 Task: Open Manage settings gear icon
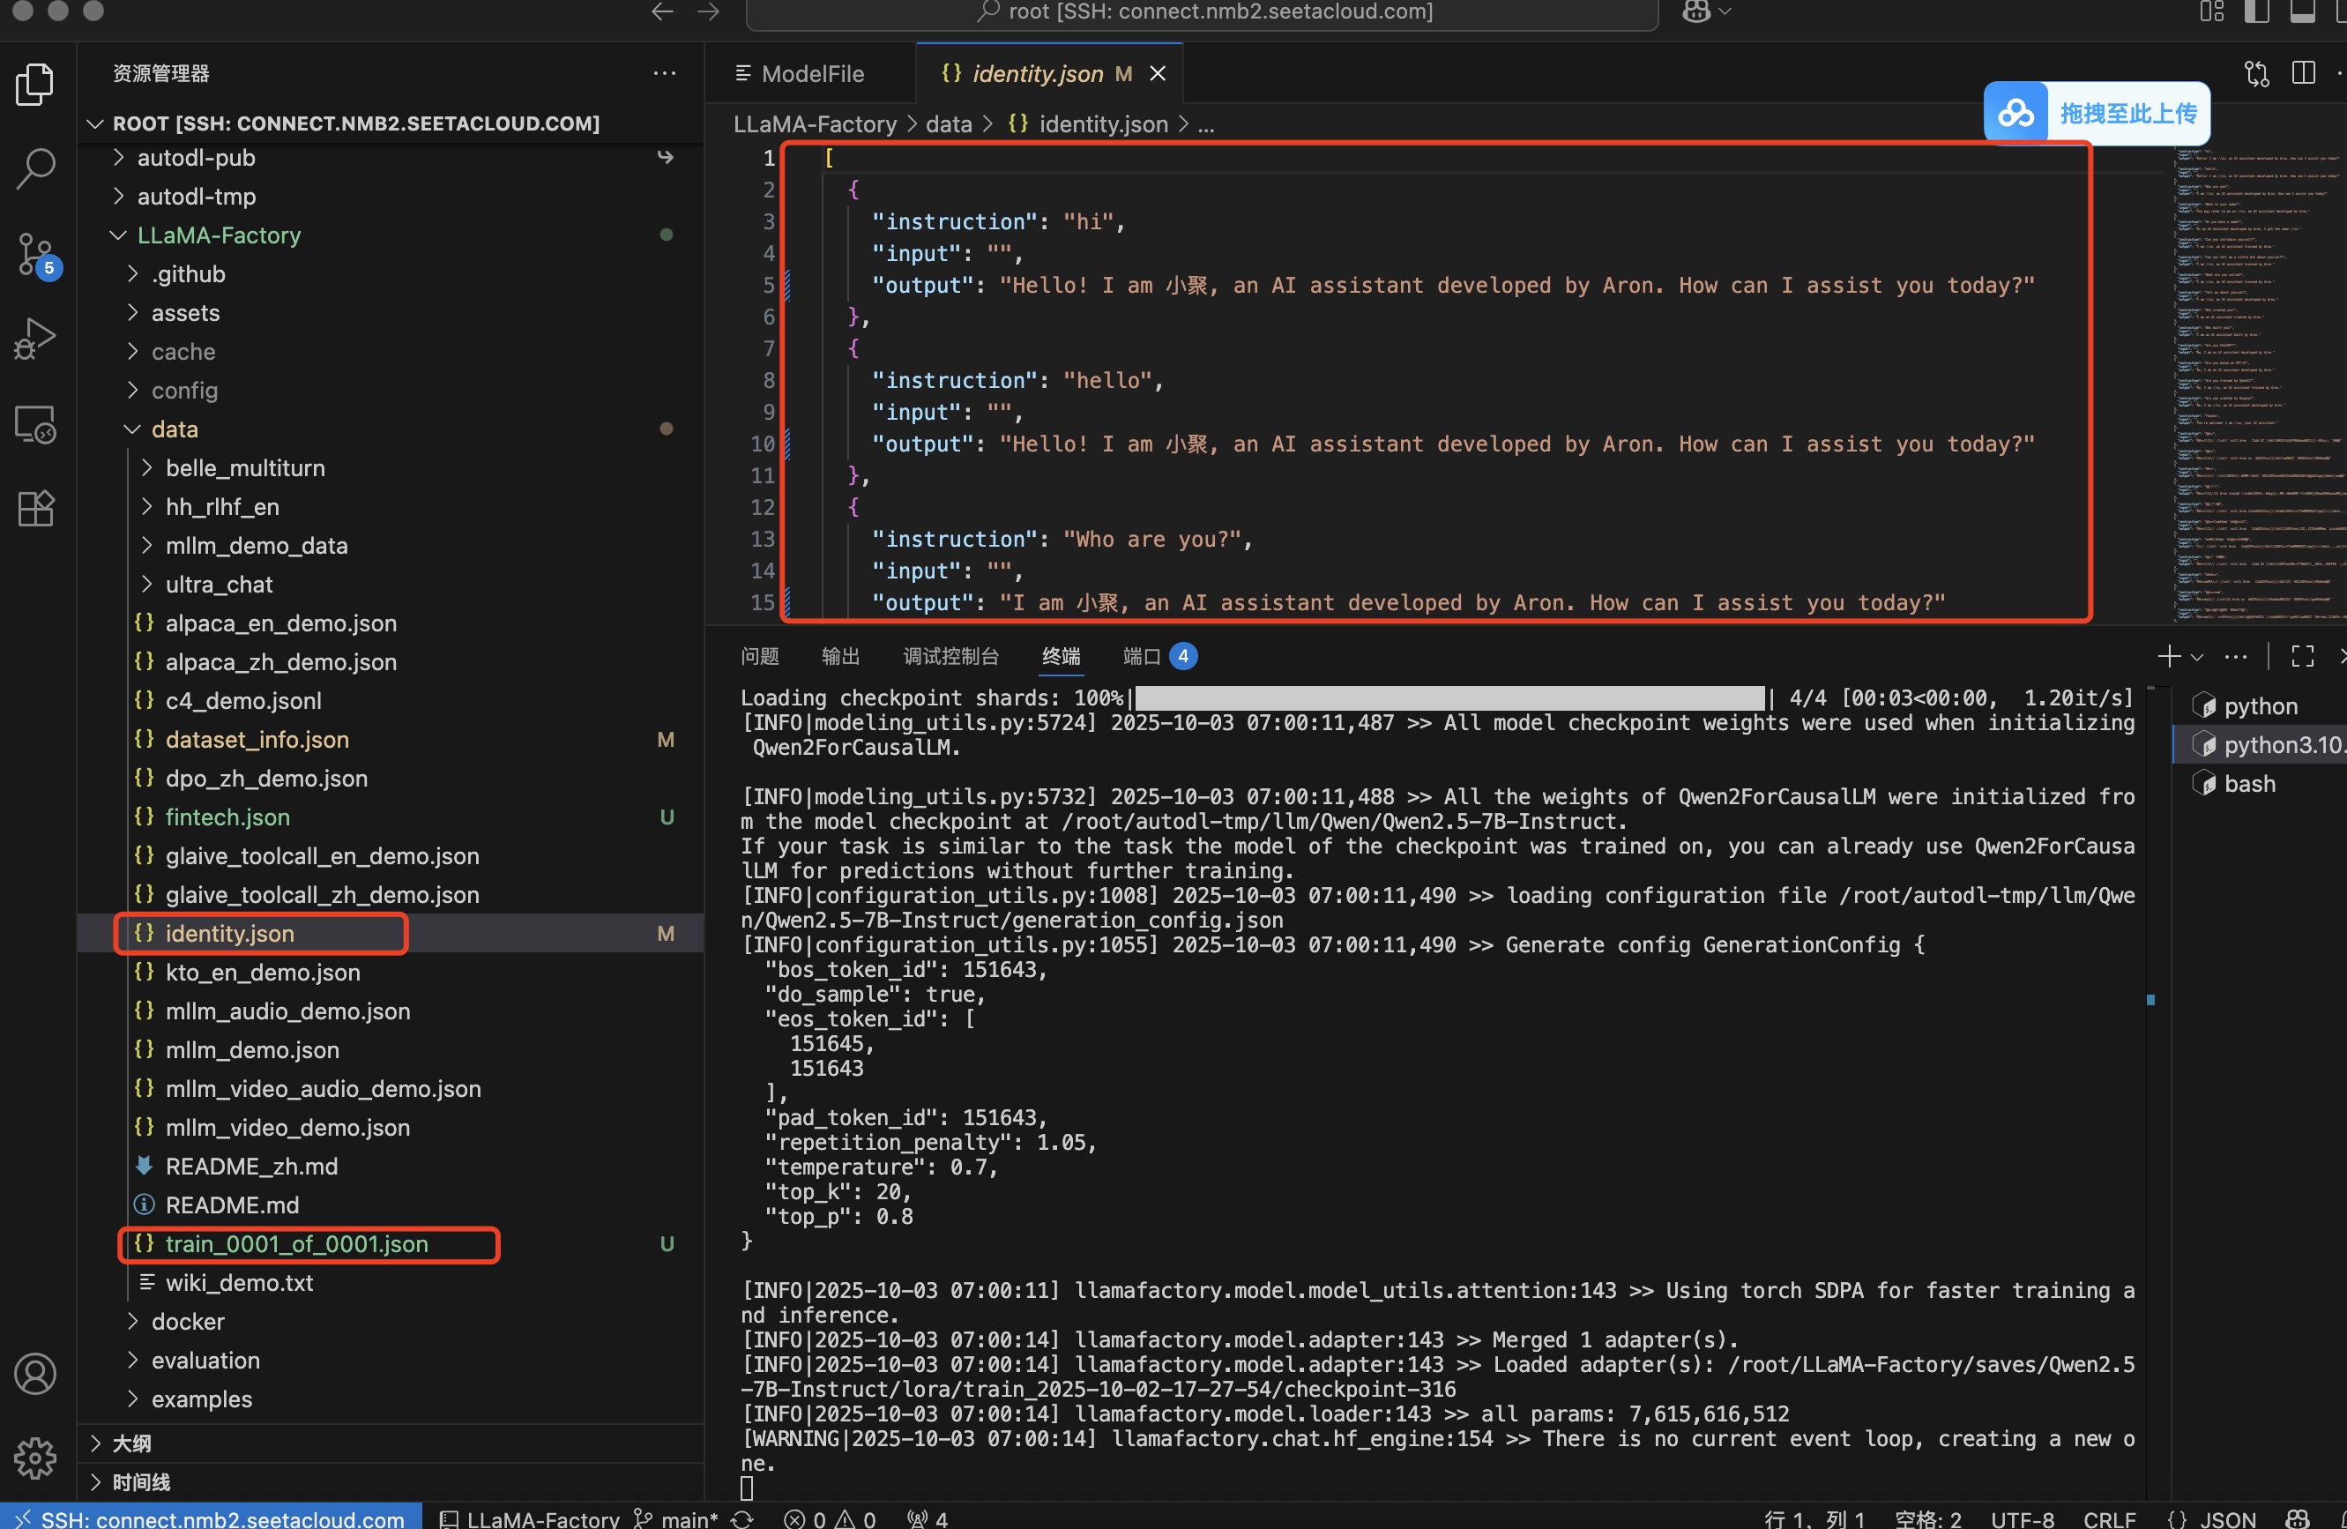pyautogui.click(x=35, y=1456)
